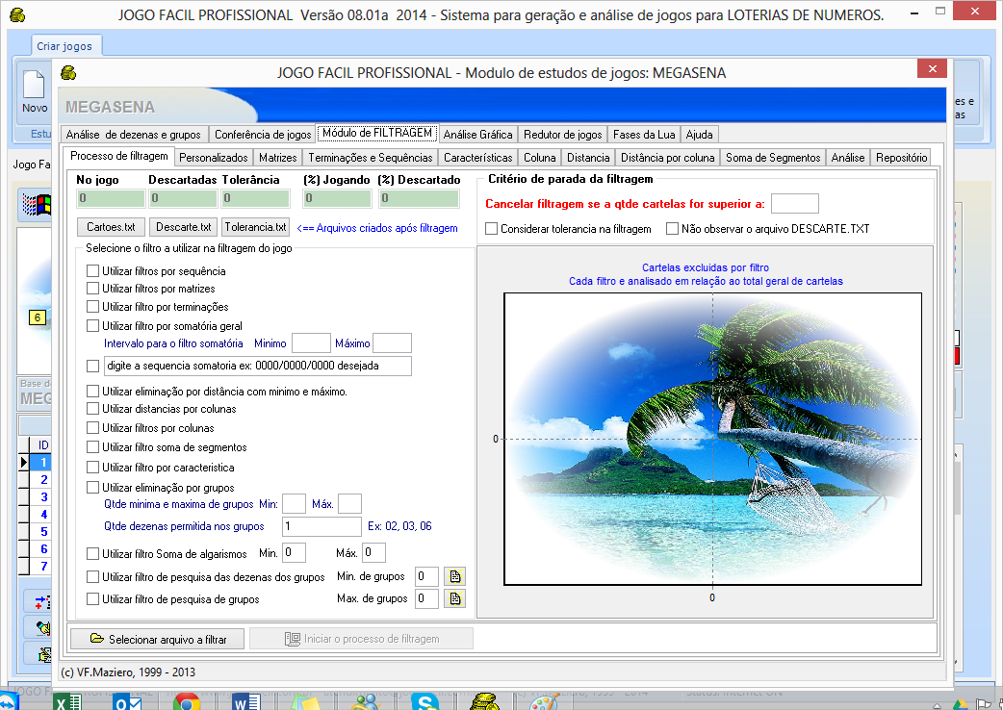The image size is (1003, 710).
Task: Click the Qtde dezenas permitida input field
Action: coord(321,526)
